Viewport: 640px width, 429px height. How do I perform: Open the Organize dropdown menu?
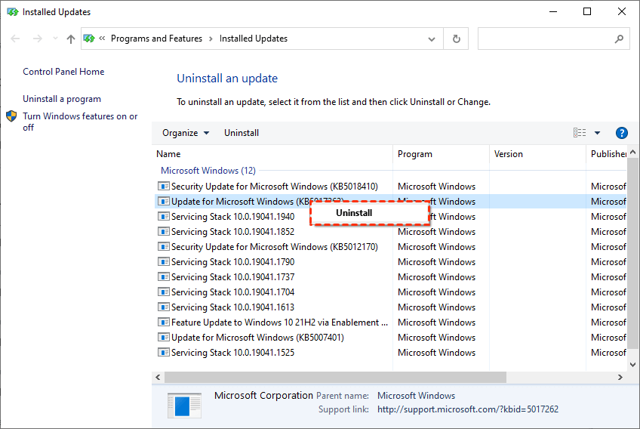point(186,133)
